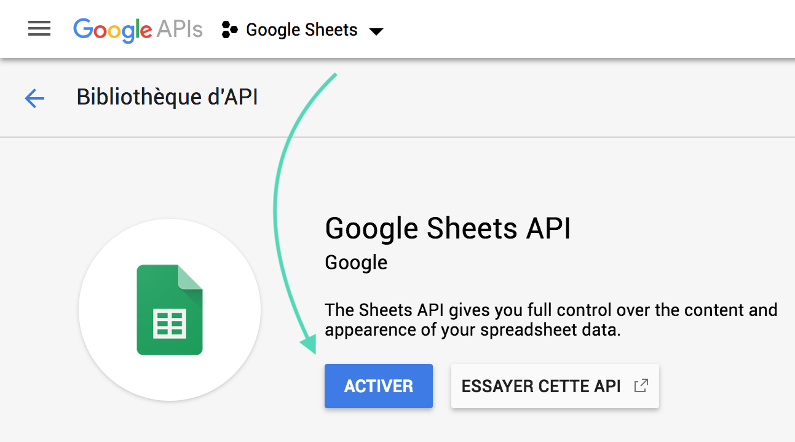Select the Google Sheets API heading
Viewport: 795px width, 442px height.
click(448, 229)
